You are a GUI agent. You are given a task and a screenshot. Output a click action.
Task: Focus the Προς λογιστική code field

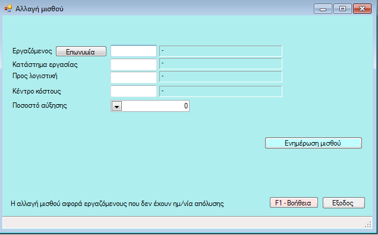134,78
